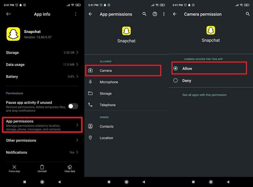Tap the back arrow on Camera permission screen

(x=175, y=14)
